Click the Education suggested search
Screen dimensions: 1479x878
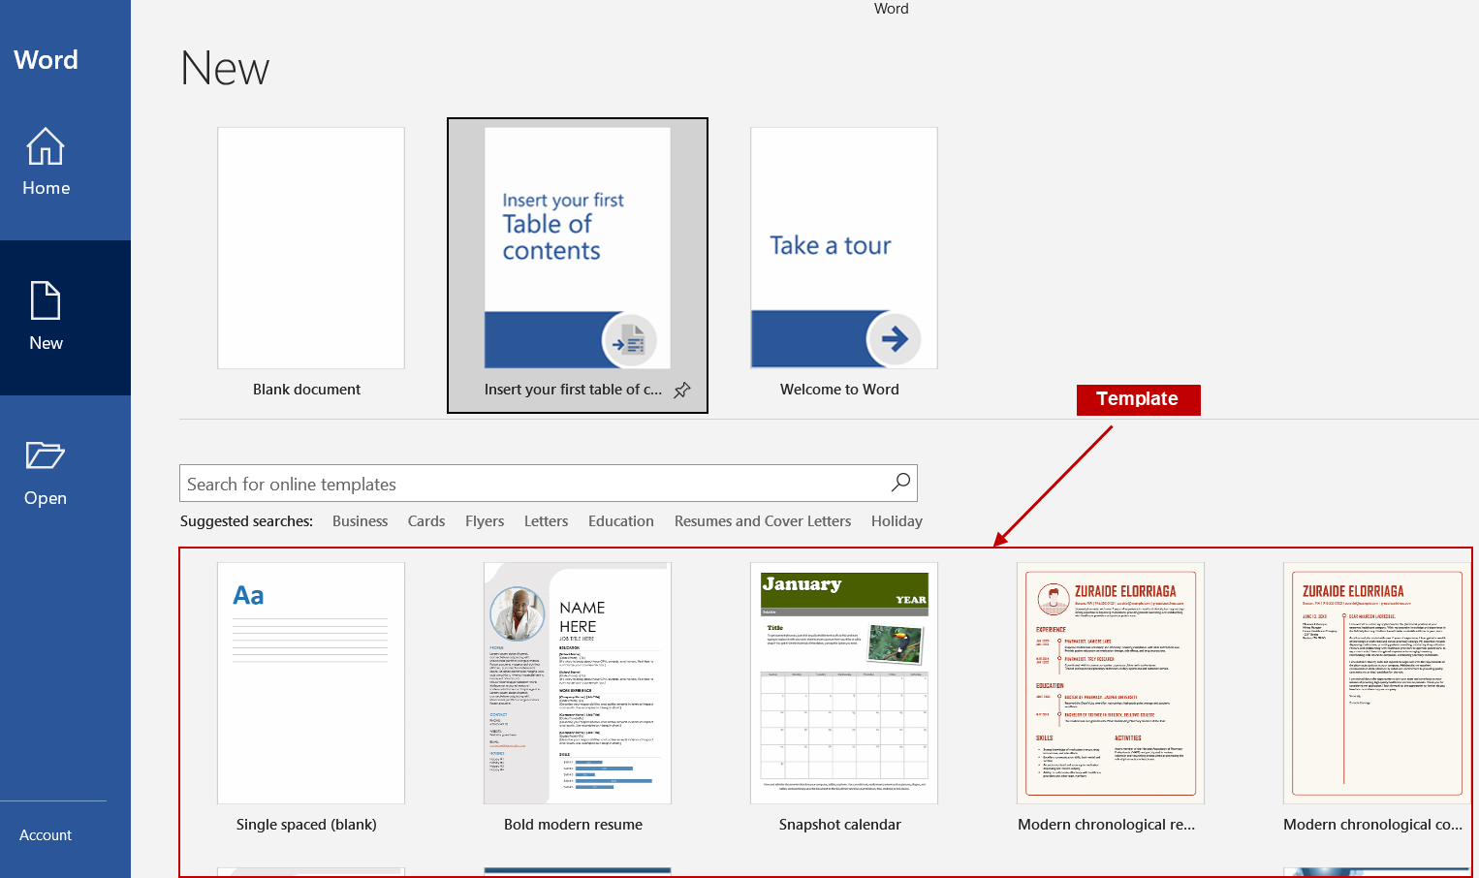621,521
